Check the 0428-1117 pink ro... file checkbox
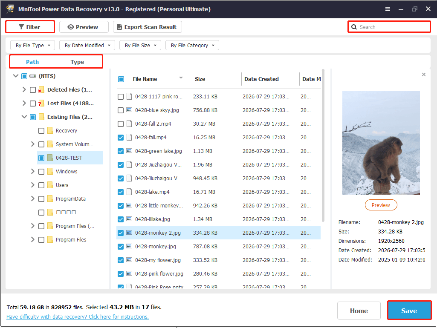 [121, 97]
